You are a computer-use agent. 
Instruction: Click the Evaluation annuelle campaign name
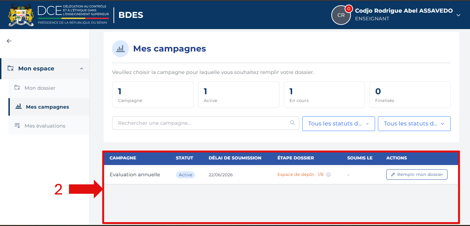pyautogui.click(x=135, y=174)
